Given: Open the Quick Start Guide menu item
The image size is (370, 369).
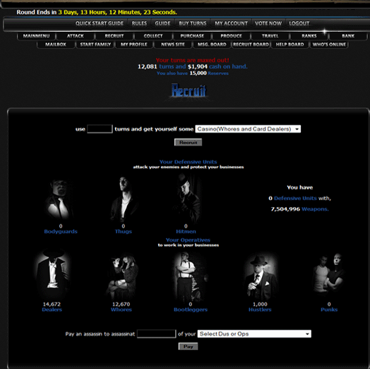Looking at the screenshot, I should [100, 23].
